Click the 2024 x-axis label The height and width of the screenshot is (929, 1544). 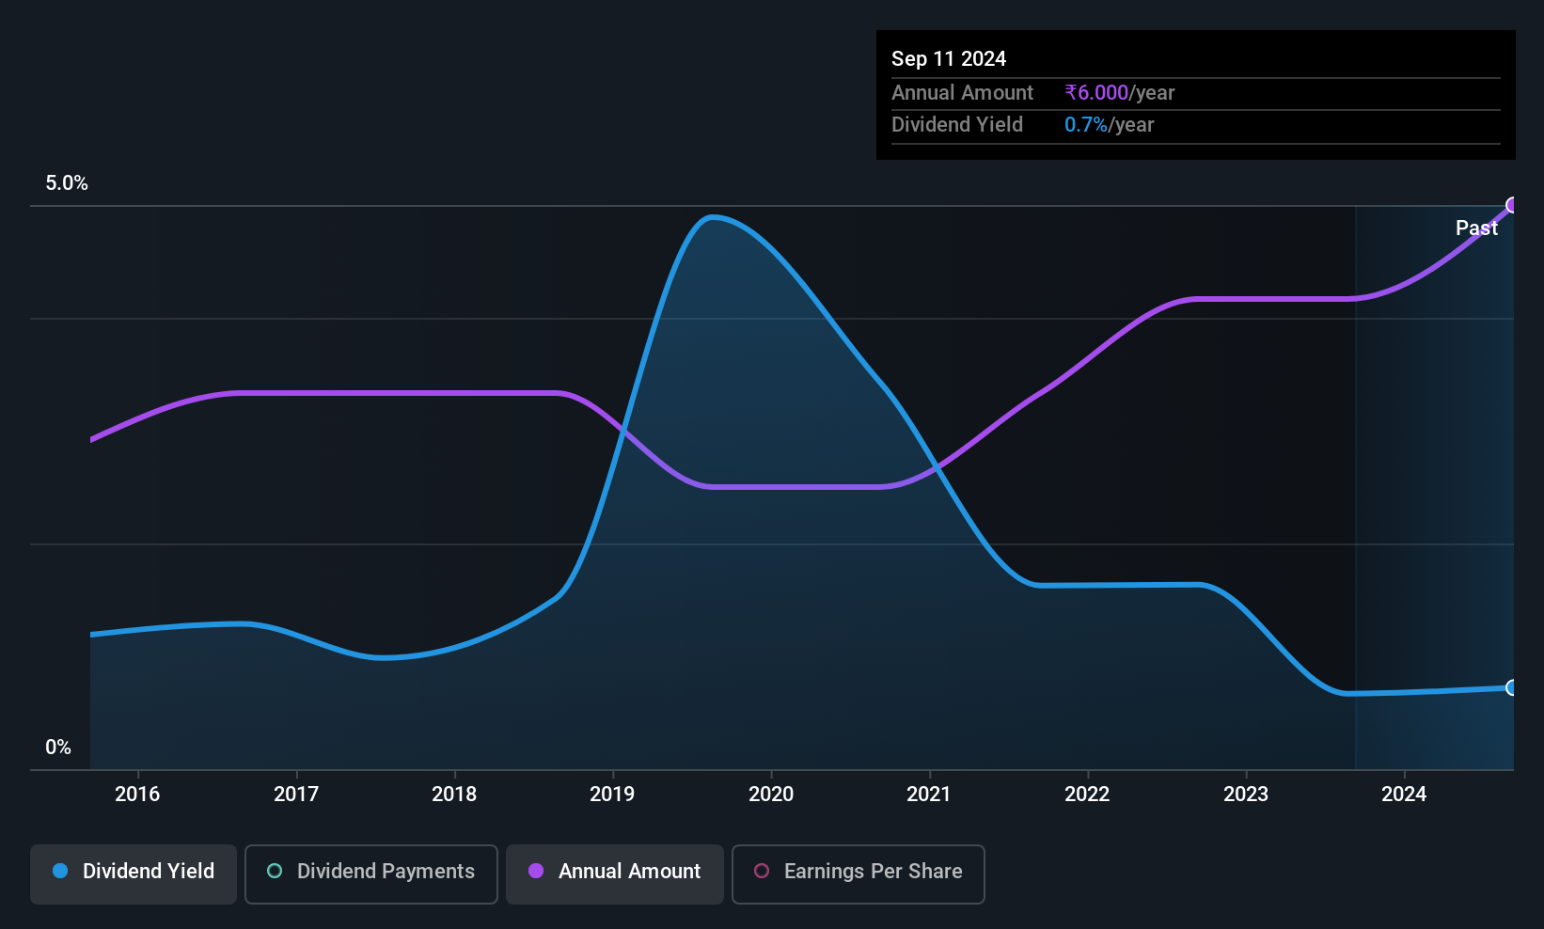[x=1404, y=794]
